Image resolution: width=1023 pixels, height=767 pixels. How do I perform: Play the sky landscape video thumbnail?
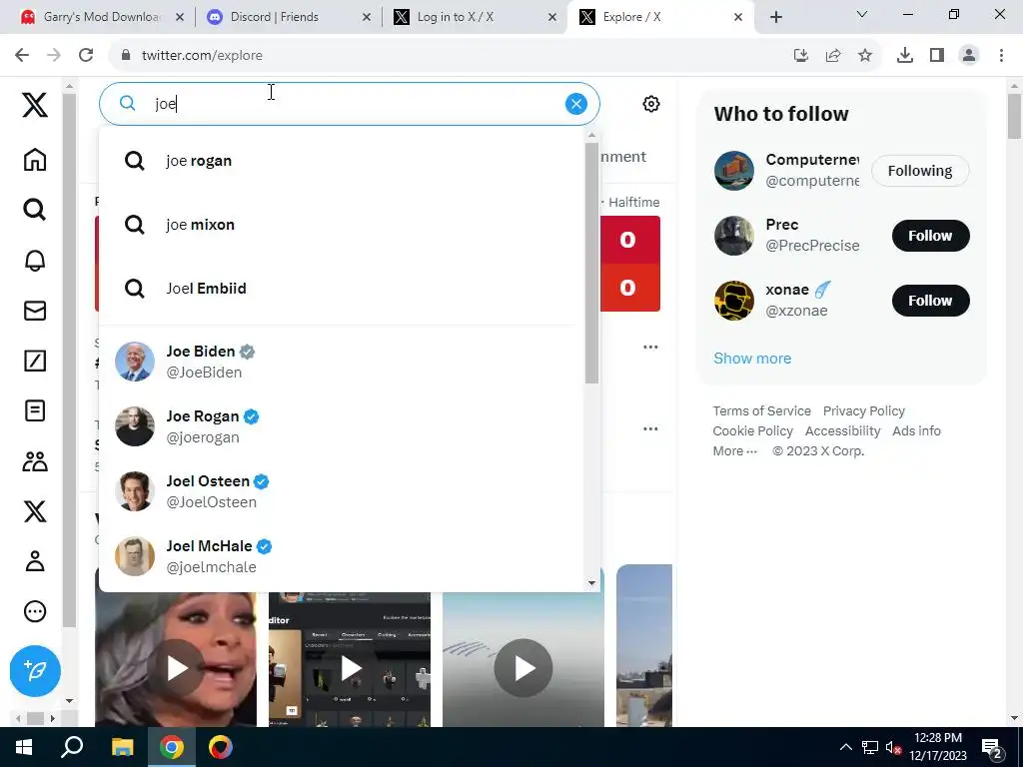523,668
